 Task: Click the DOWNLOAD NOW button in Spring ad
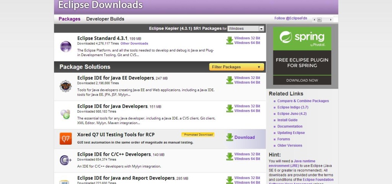[x=302, y=80]
